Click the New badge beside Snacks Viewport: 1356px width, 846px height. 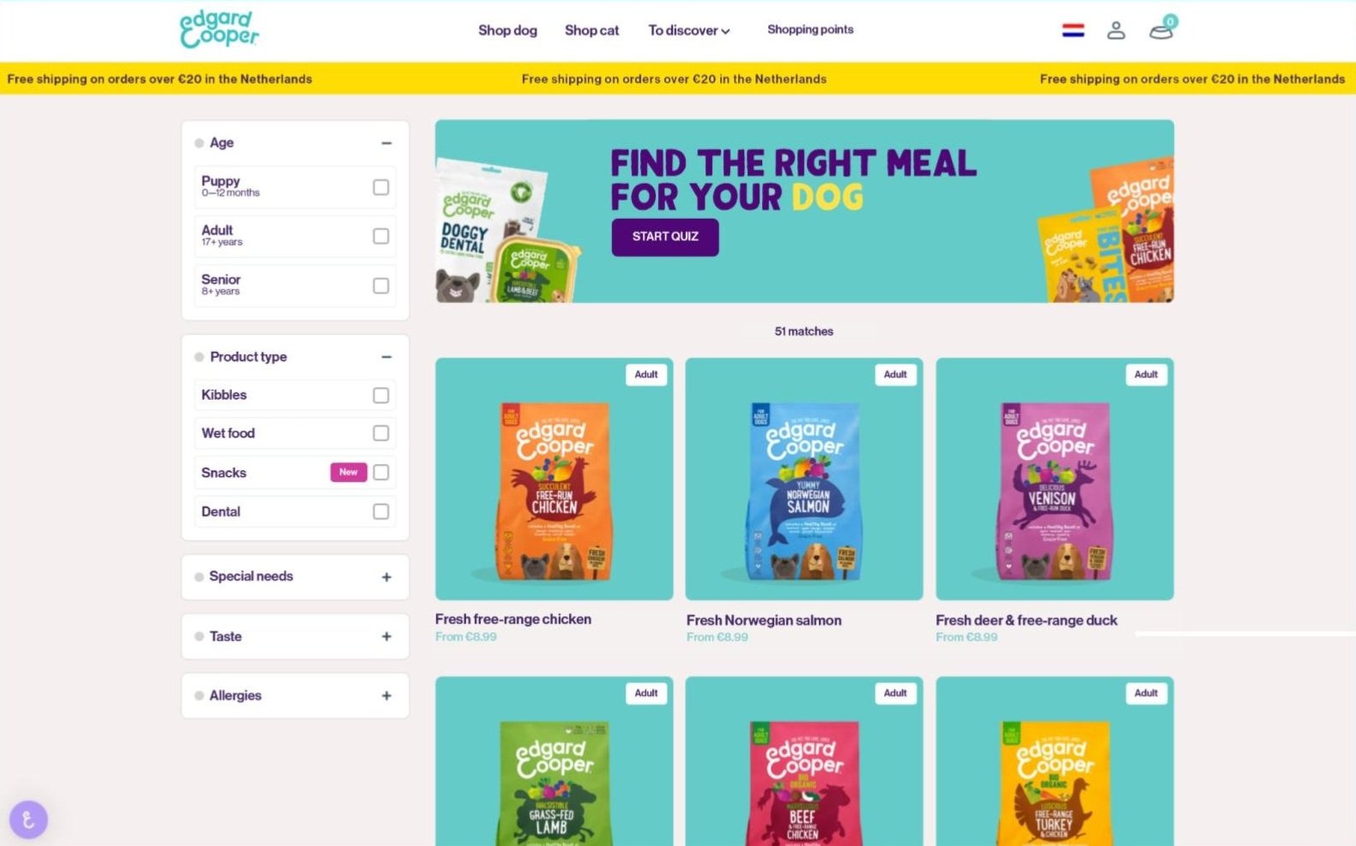coord(348,472)
